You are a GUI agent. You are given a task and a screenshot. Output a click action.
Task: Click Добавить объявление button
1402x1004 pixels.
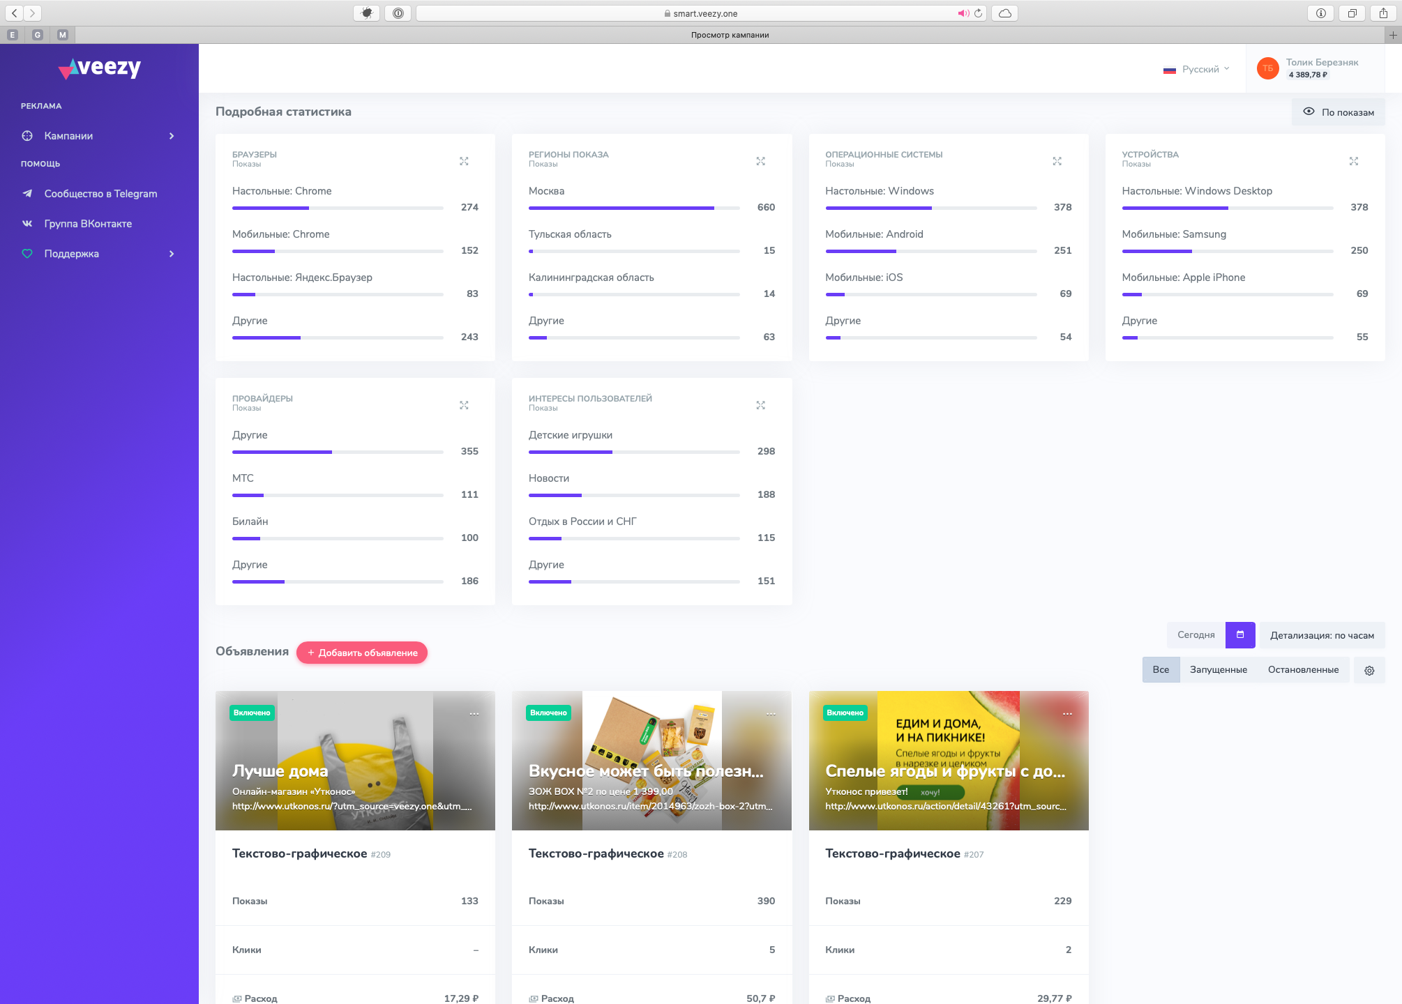click(362, 653)
